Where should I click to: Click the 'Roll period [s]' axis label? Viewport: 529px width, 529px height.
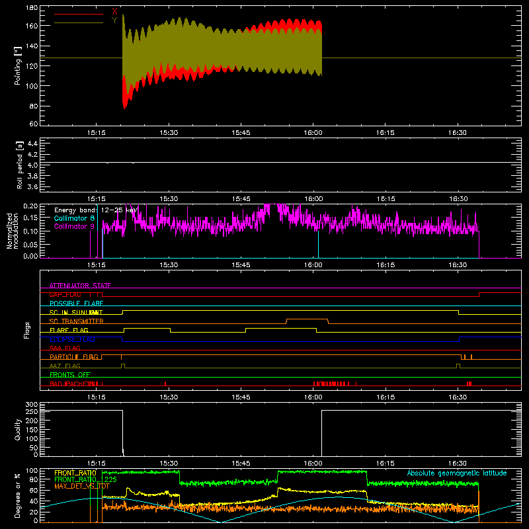click(x=20, y=165)
